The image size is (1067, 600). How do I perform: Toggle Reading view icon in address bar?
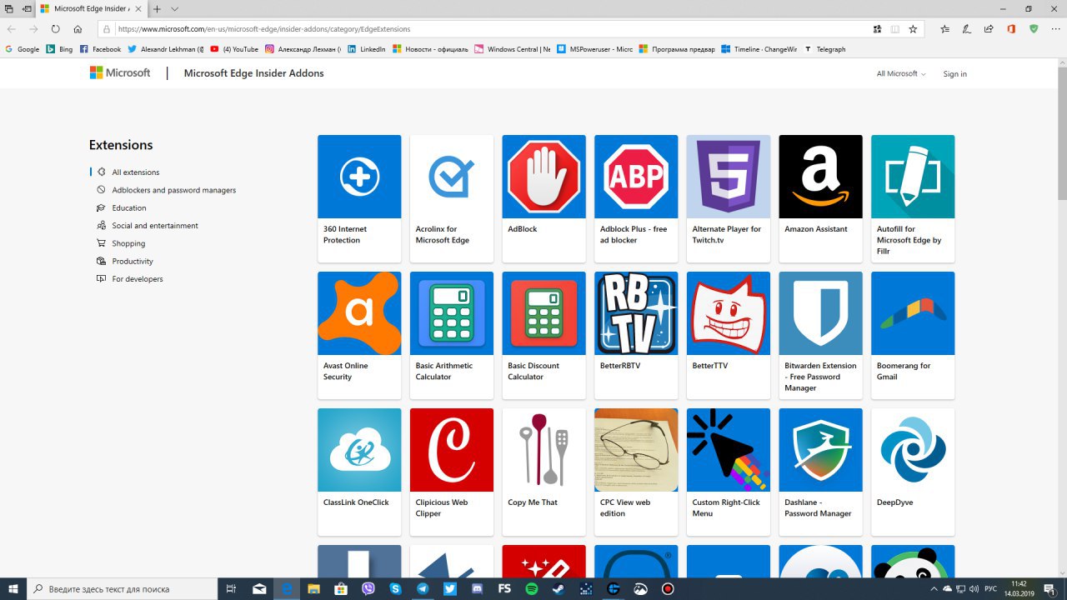pos(895,28)
